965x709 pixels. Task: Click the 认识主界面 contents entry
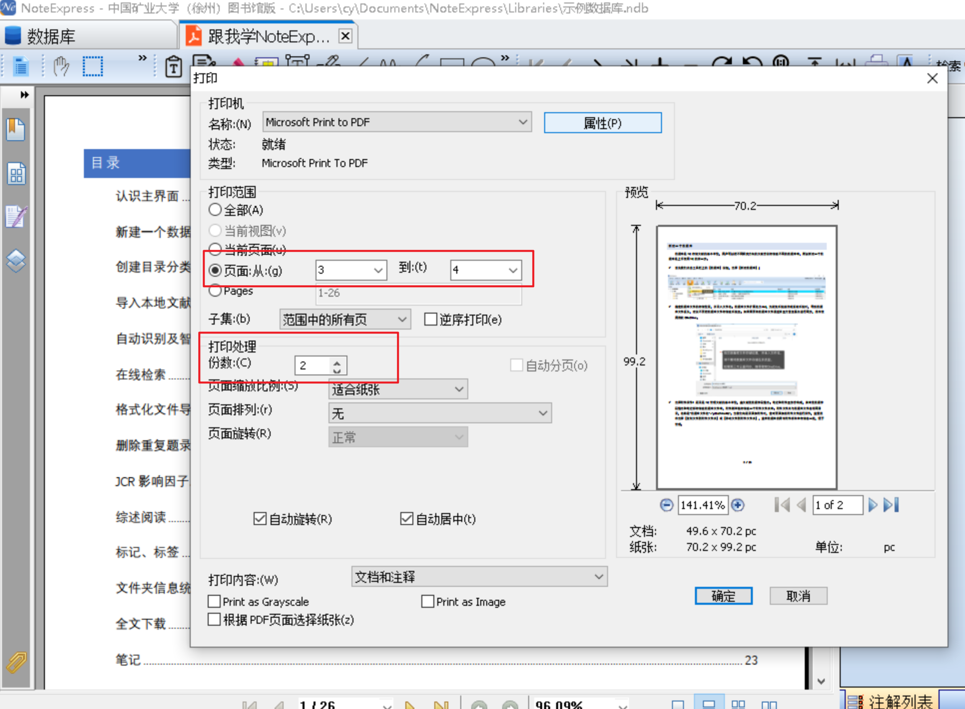click(147, 196)
